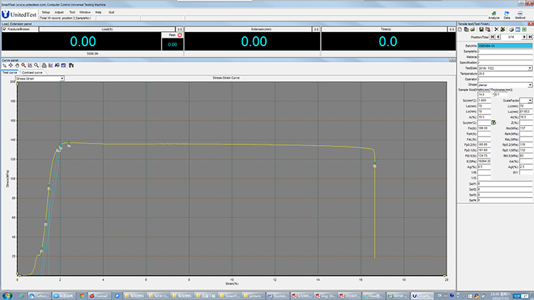The image size is (534, 300).
Task: Create new record with blank page icon
Action: [460, 29]
